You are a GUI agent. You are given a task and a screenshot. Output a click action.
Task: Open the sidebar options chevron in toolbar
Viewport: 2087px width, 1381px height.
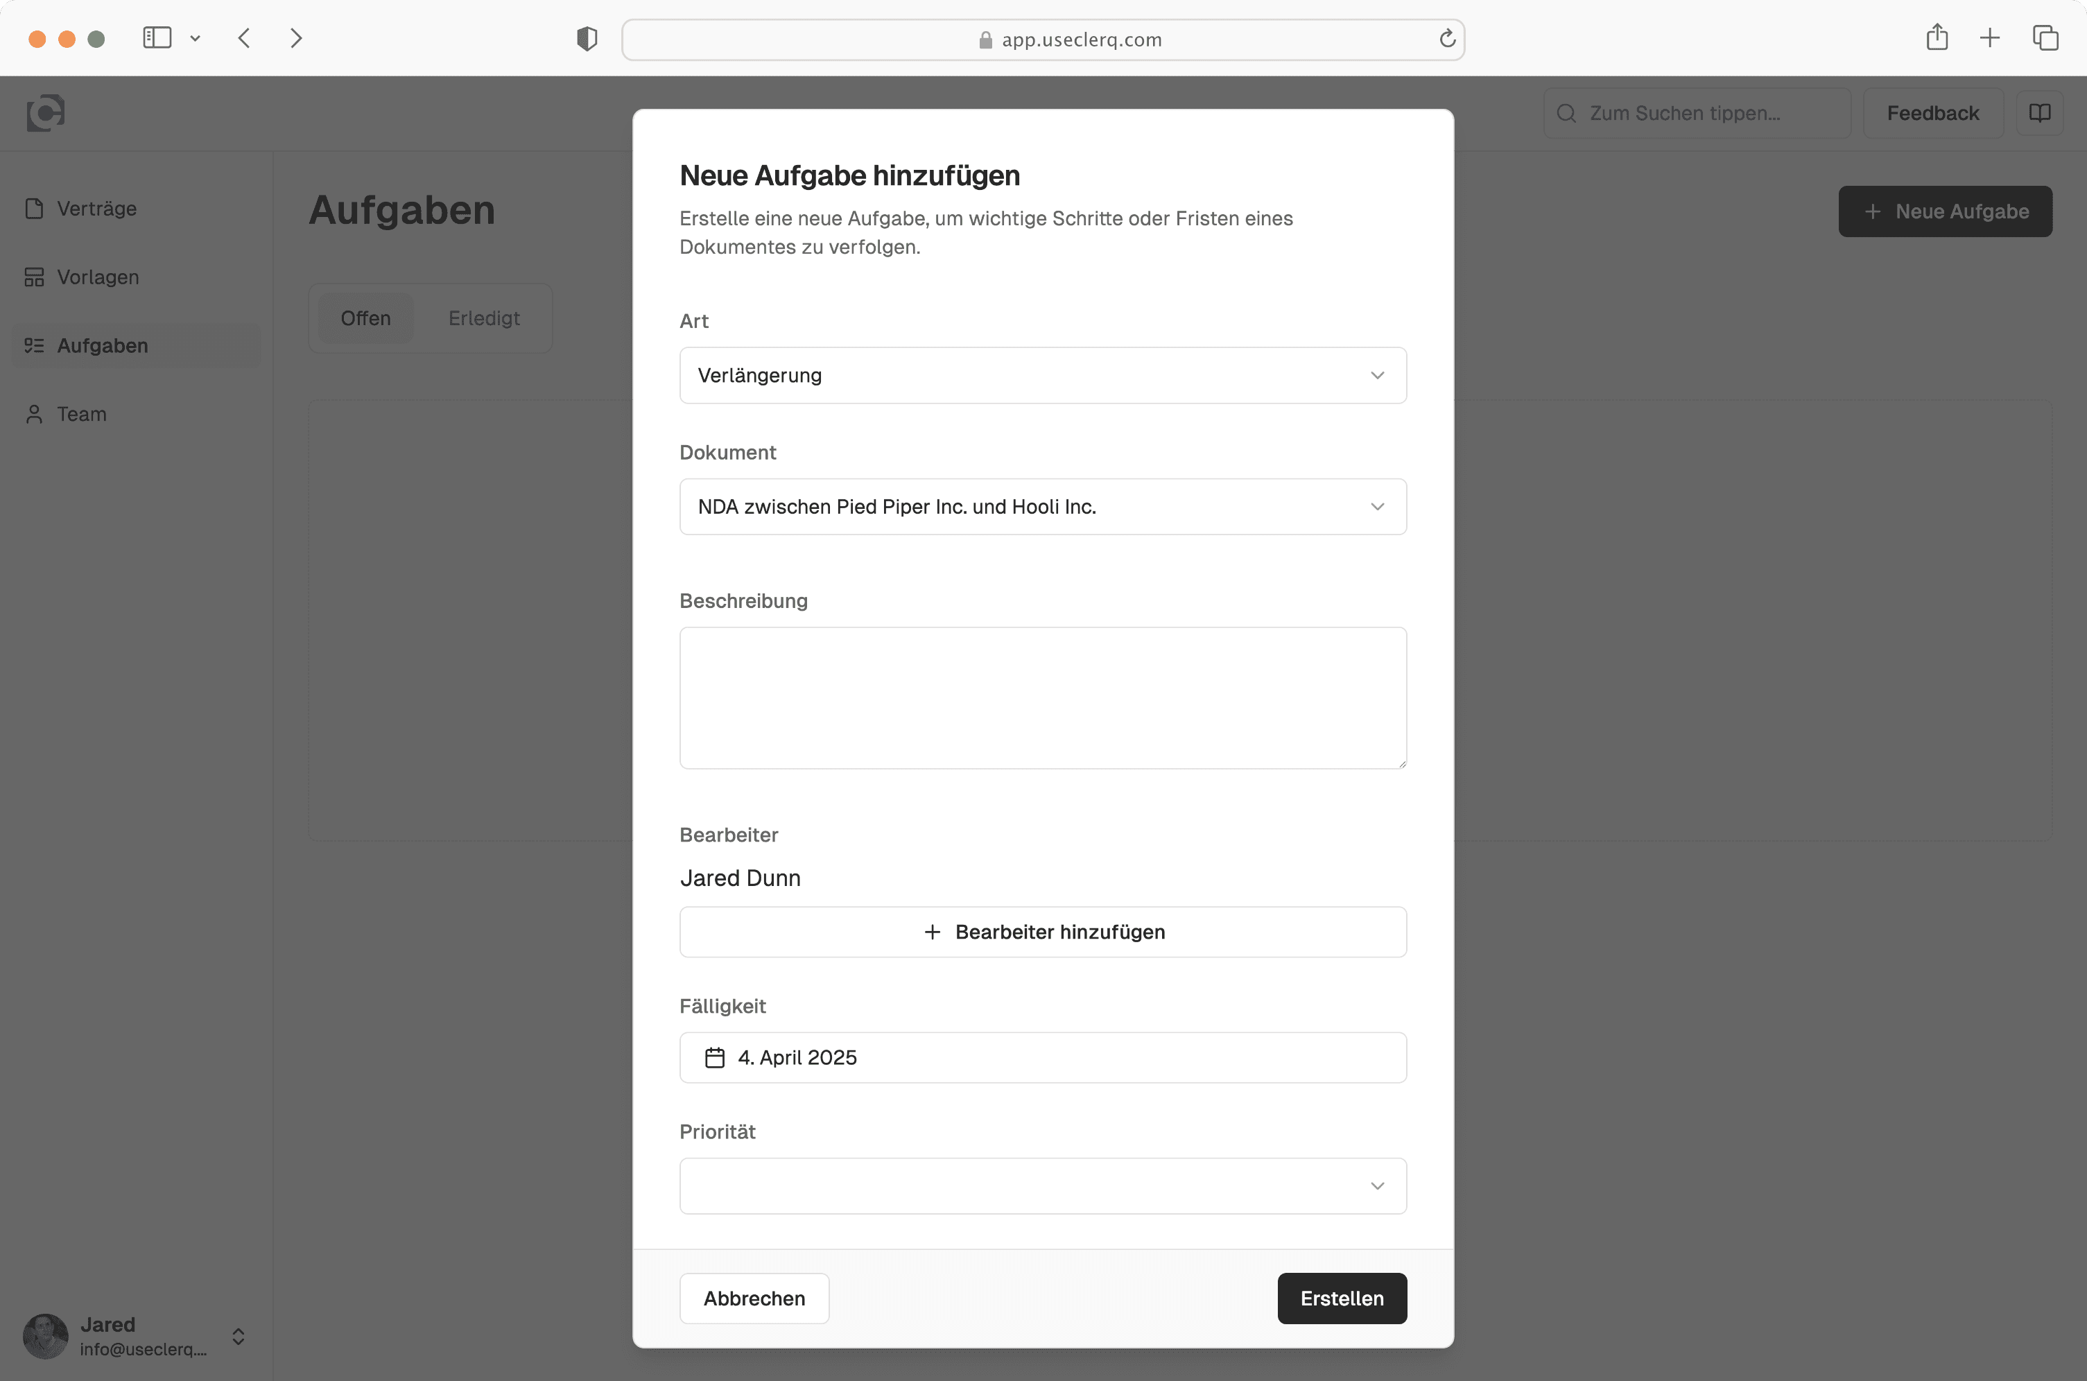click(x=196, y=39)
